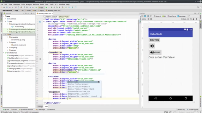202x113 pixels.
Task: Open the Gradle Console button
Action: pos(193,110)
